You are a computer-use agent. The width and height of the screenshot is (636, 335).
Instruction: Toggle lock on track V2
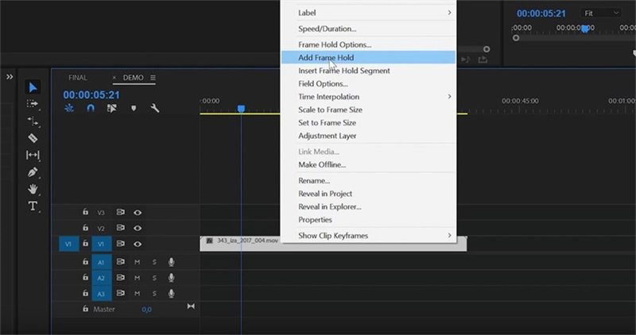pyautogui.click(x=85, y=228)
